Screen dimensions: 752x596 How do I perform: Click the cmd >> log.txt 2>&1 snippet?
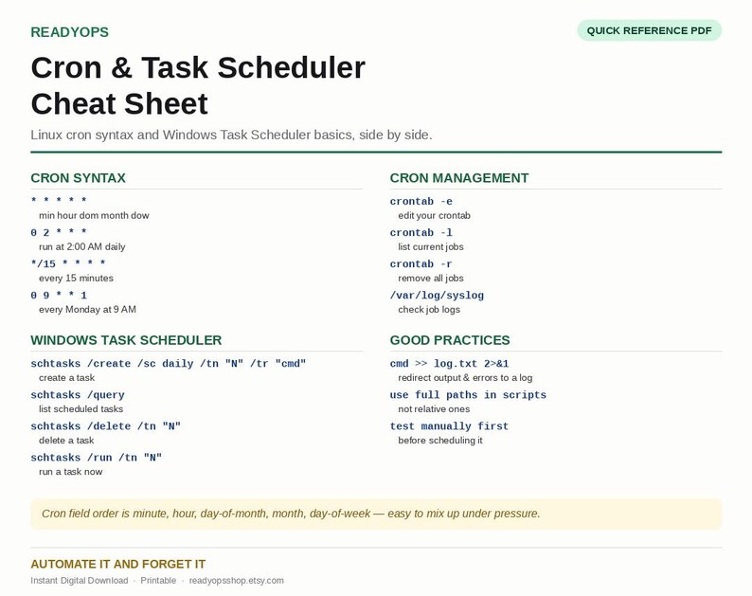449,364
